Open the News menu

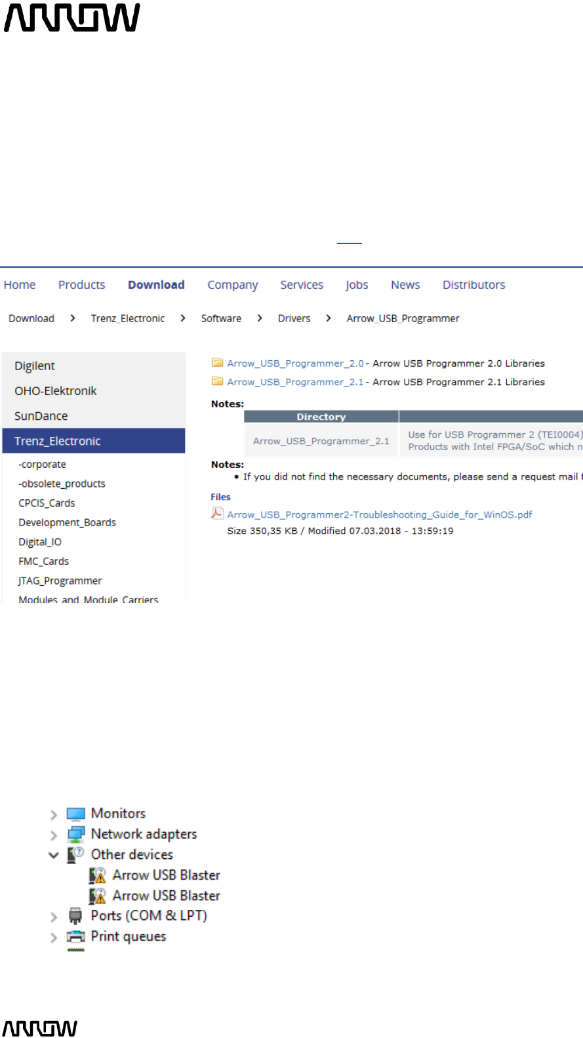[405, 285]
